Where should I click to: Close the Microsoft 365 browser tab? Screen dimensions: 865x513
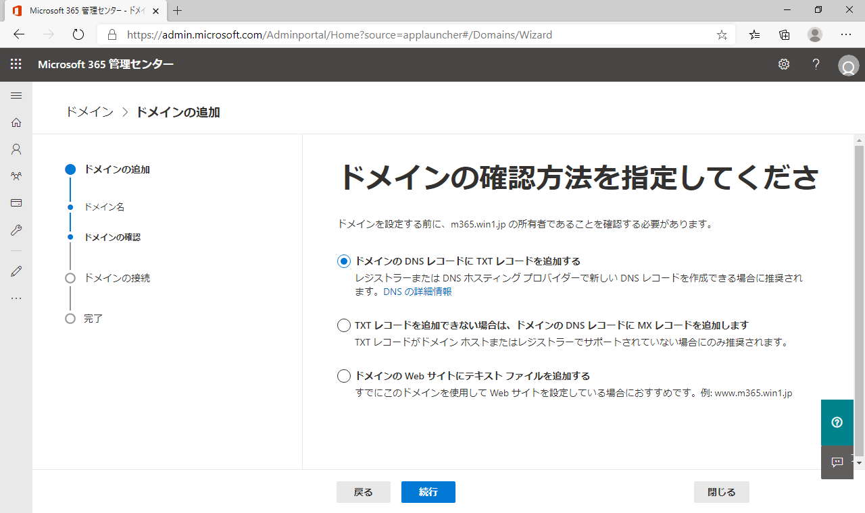click(x=155, y=11)
